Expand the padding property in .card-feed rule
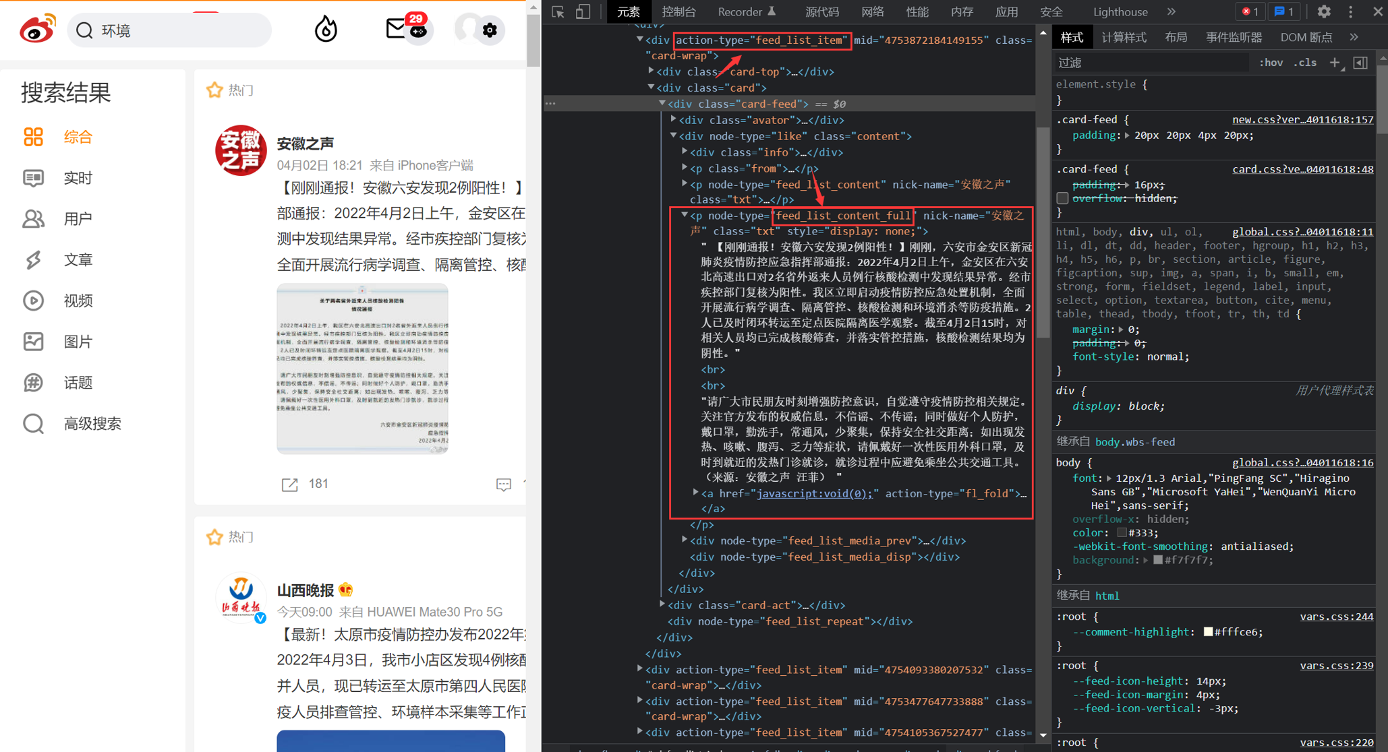Viewport: 1388px width, 752px height. pos(1128,135)
